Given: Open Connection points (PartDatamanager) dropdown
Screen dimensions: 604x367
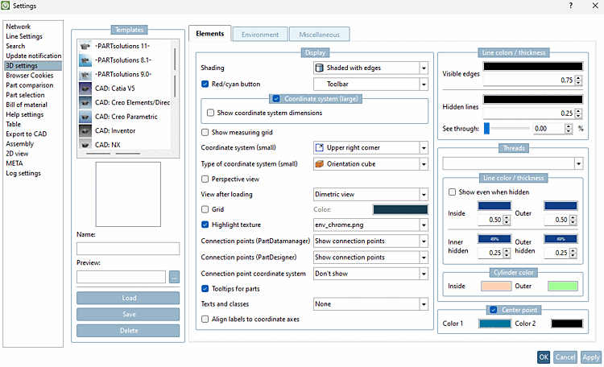Looking at the screenshot, I should point(370,241).
